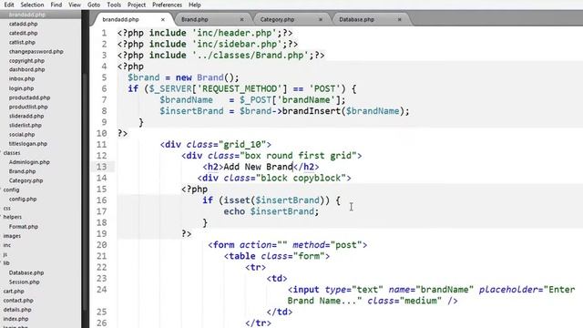Select brandadd.php in the sidebar

(x=26, y=15)
